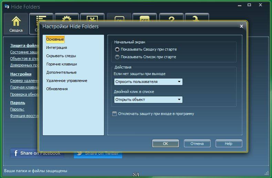Close the Настройки Hide Folders dialog
The height and width of the screenshot is (178, 272).
click(241, 26)
